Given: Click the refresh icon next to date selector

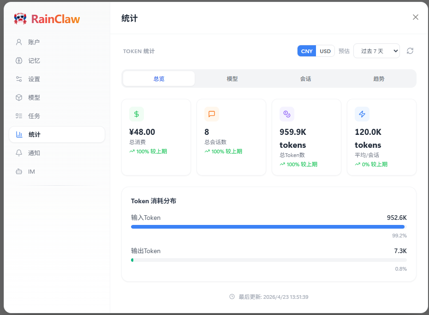Looking at the screenshot, I should click(x=410, y=51).
